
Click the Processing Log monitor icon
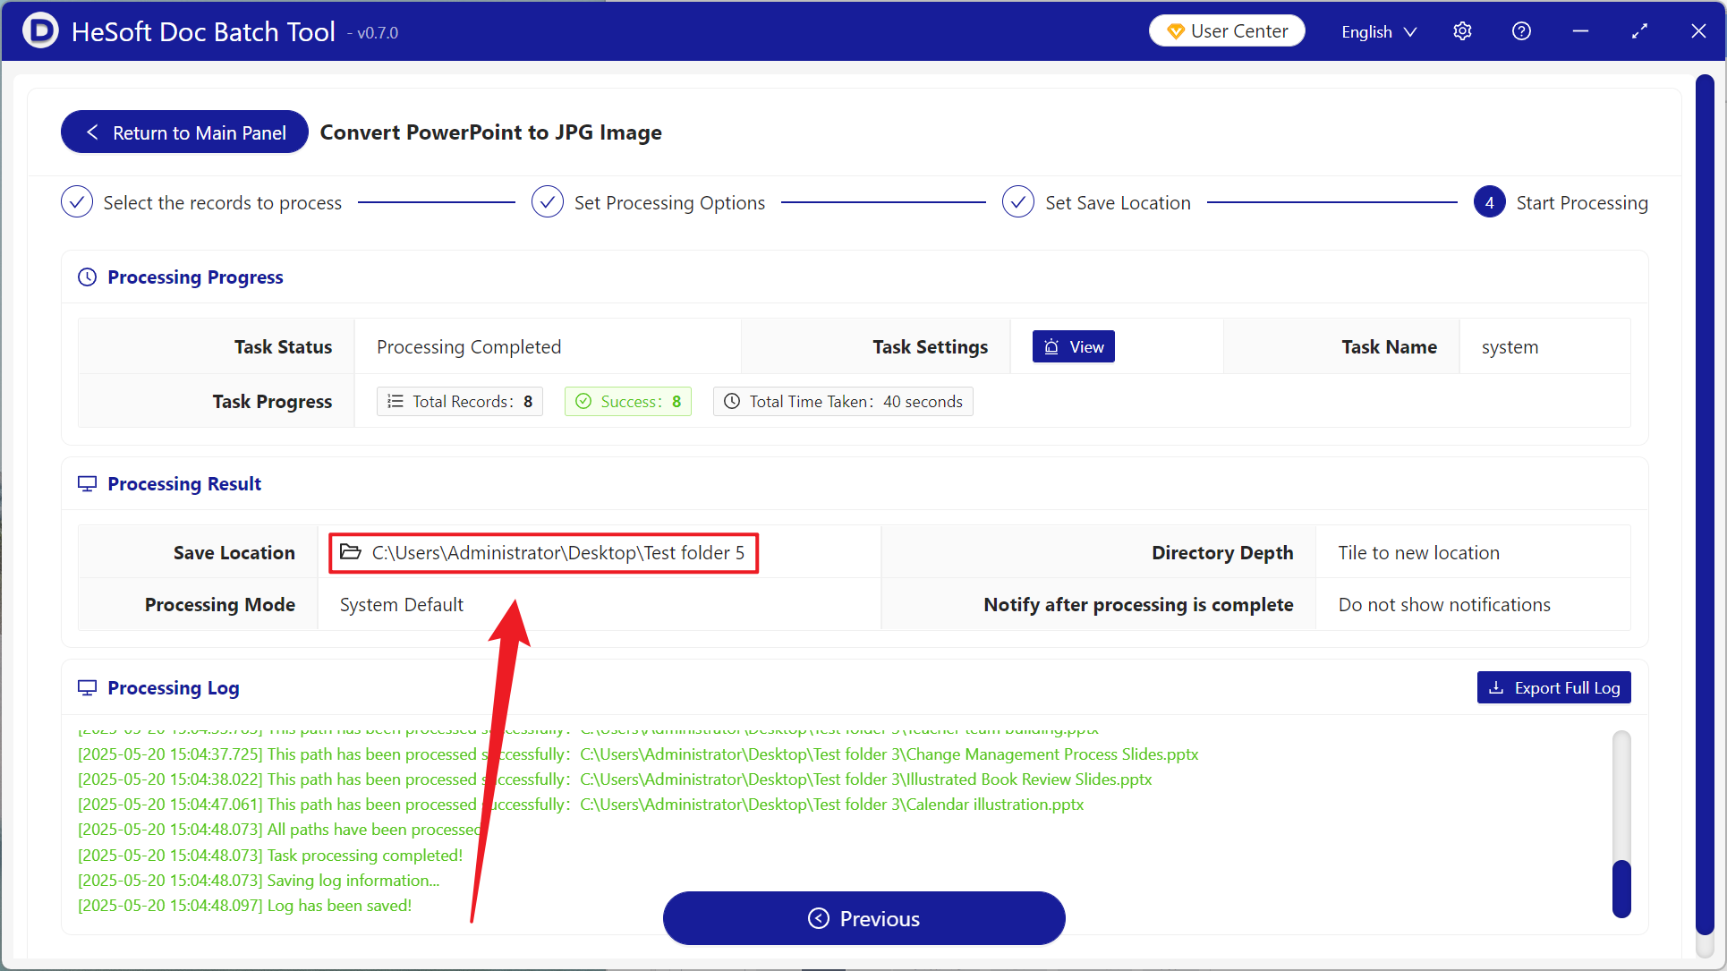87,688
